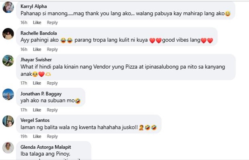Image resolution: width=249 pixels, height=160 pixels.
Task: Like Karryl Alpha's comment
Action: pos(37,23)
